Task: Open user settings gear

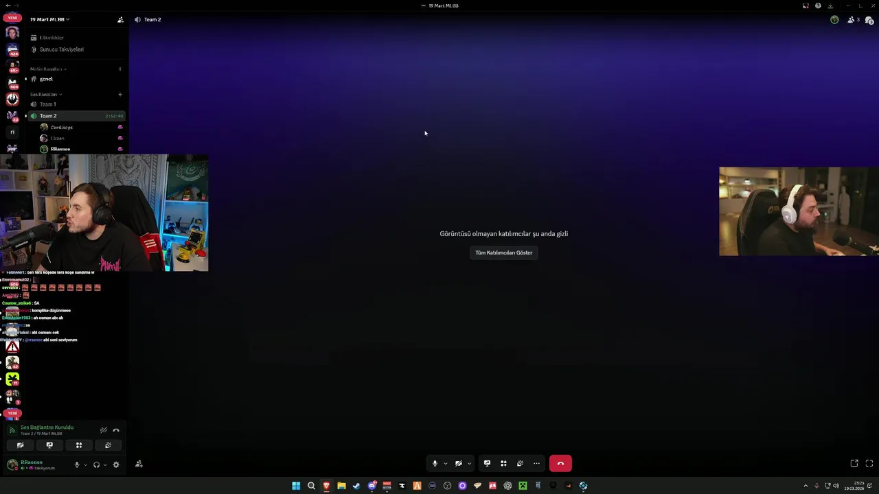Action: [x=116, y=464]
